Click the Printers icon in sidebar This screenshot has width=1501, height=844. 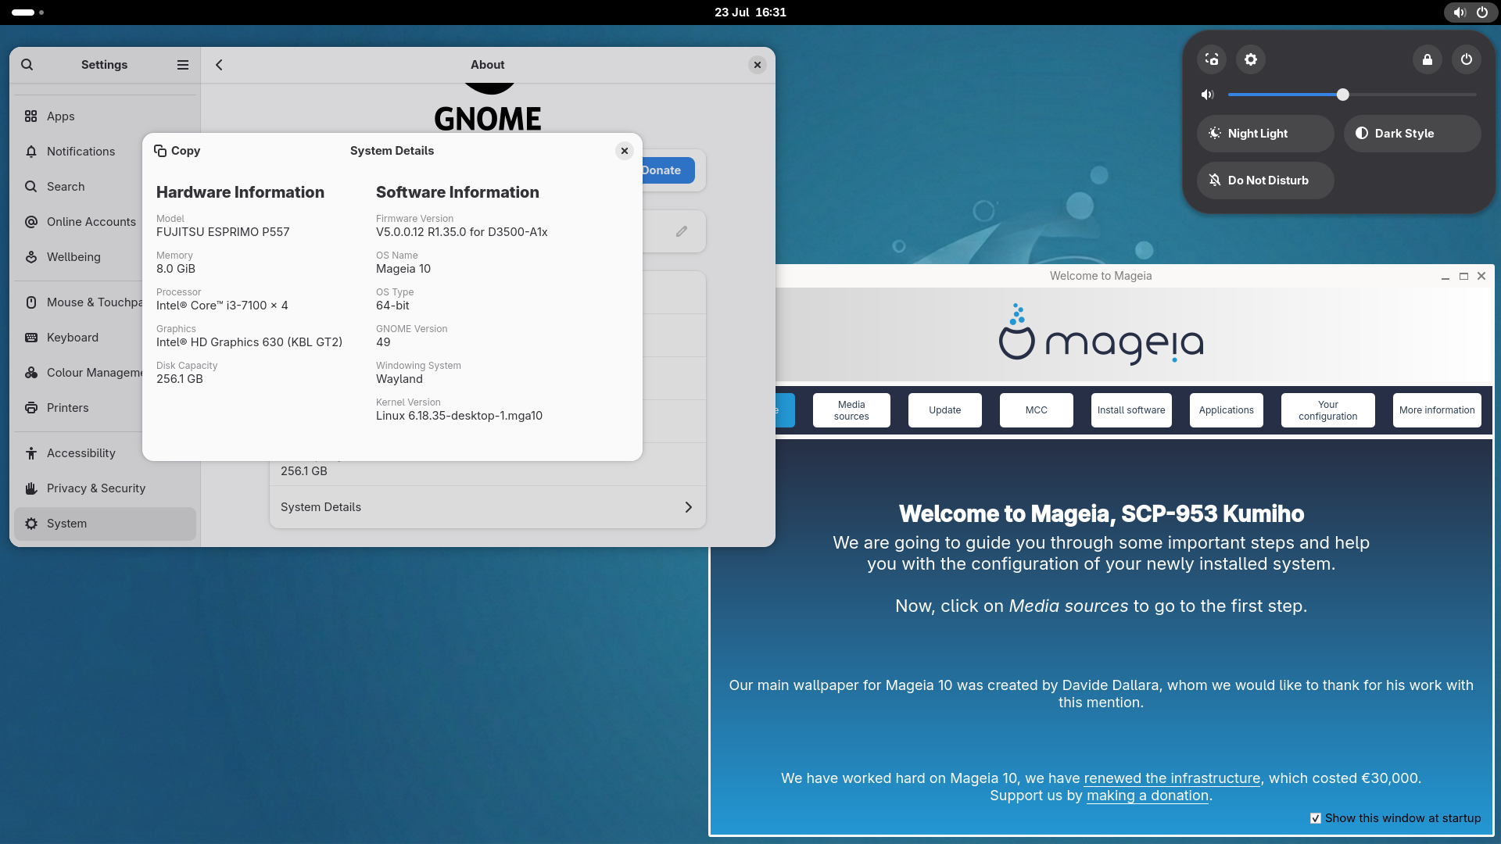[x=31, y=408]
